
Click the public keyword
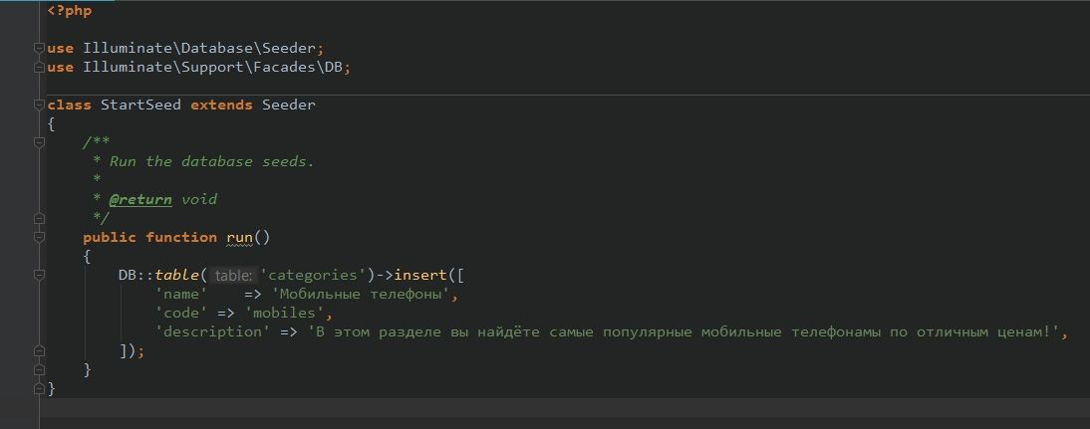tap(110, 238)
